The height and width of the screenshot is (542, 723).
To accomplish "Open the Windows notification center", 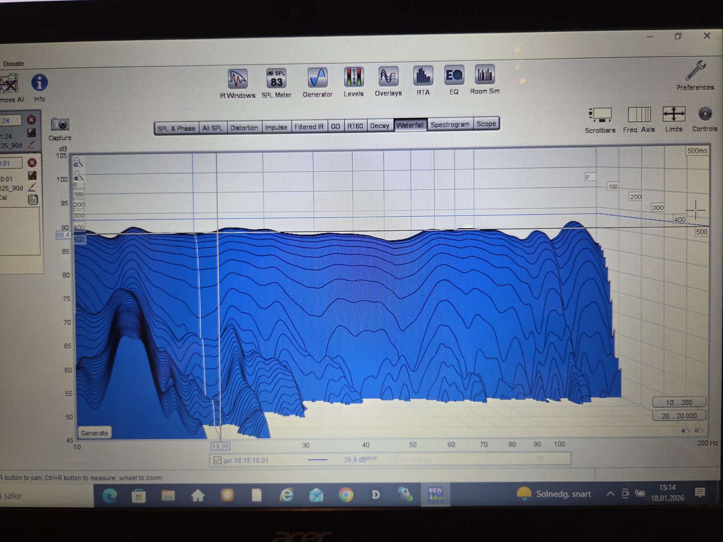I will click(x=700, y=492).
